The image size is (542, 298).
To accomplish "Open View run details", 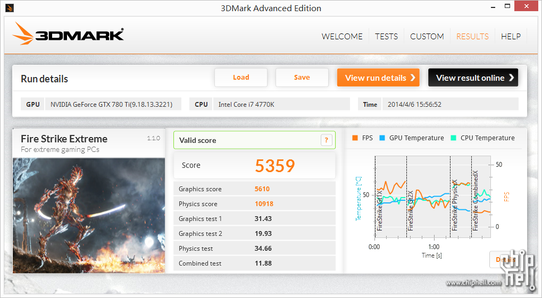I will (x=378, y=78).
